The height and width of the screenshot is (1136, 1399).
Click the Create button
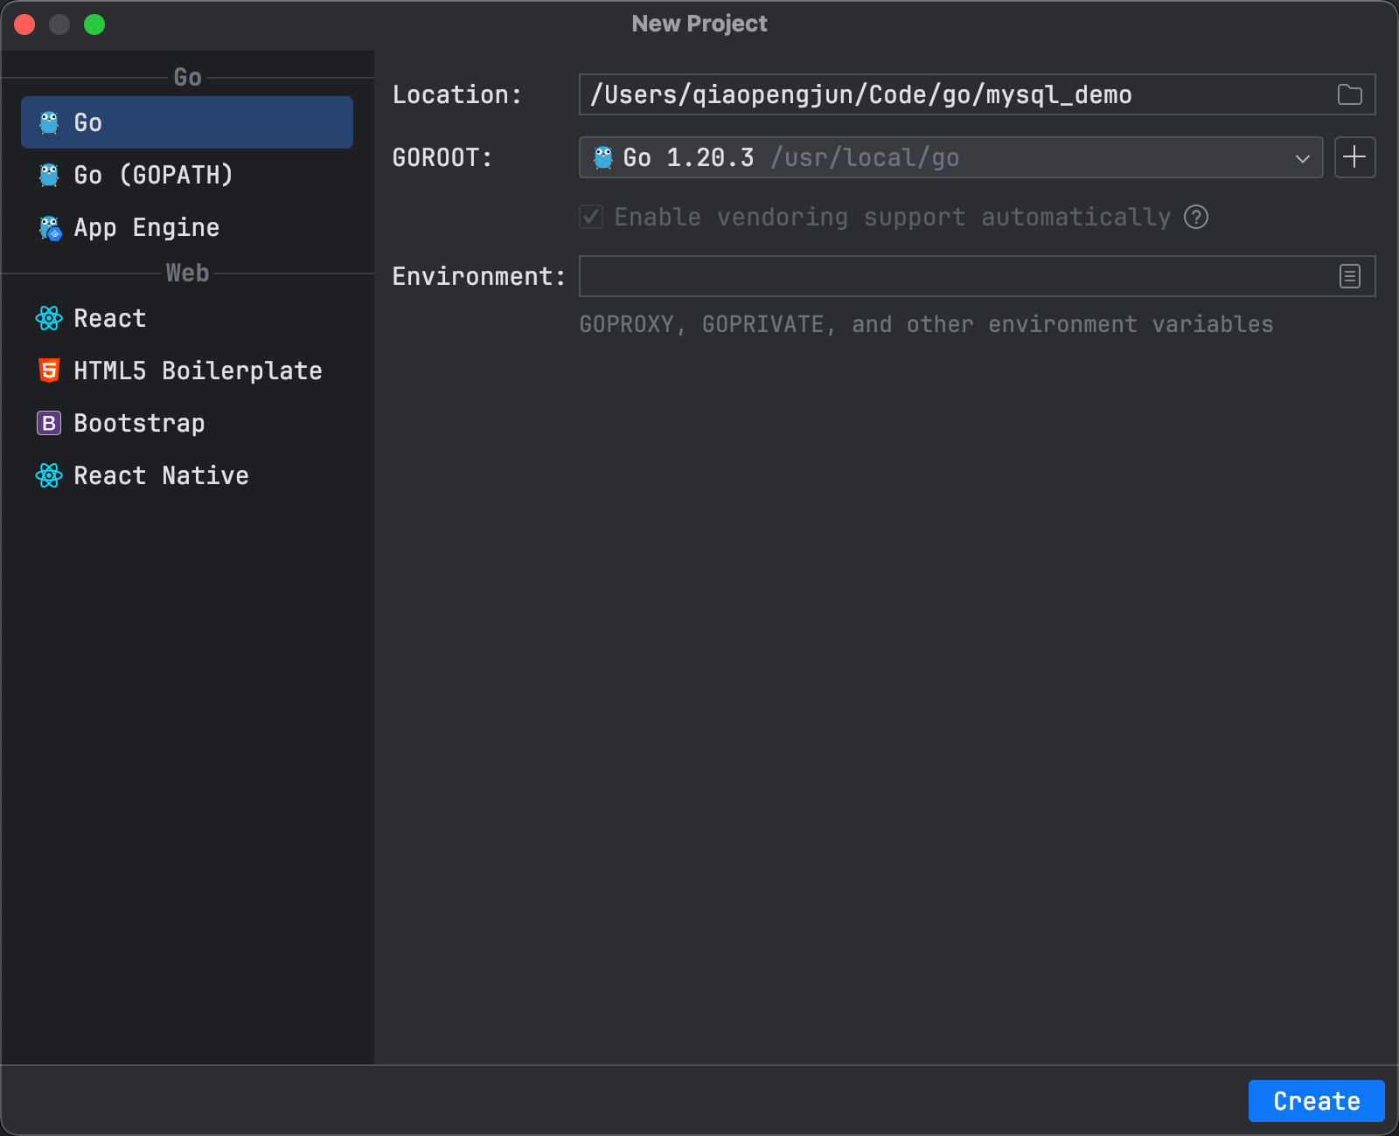click(x=1316, y=1101)
